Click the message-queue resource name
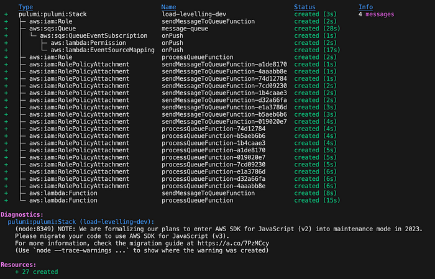 tap(185, 29)
